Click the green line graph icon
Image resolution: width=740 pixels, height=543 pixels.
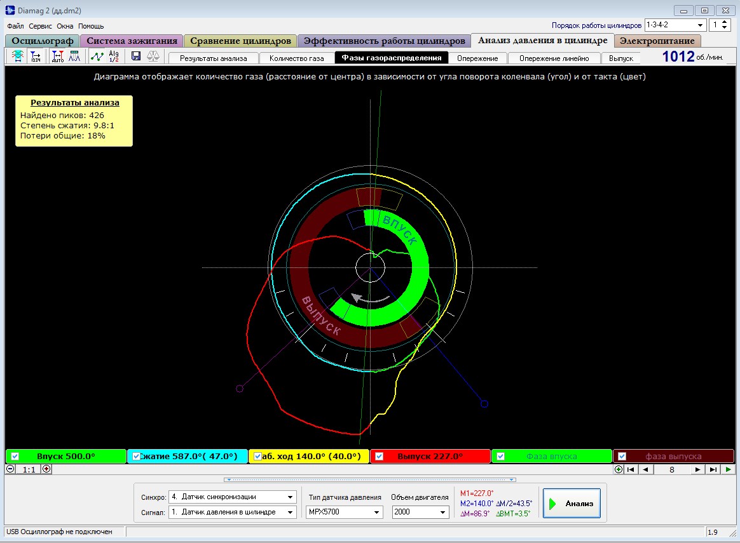point(97,57)
